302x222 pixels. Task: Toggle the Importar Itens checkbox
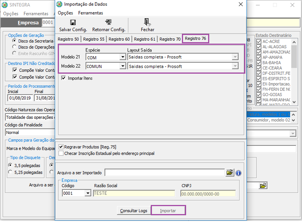[63, 78]
